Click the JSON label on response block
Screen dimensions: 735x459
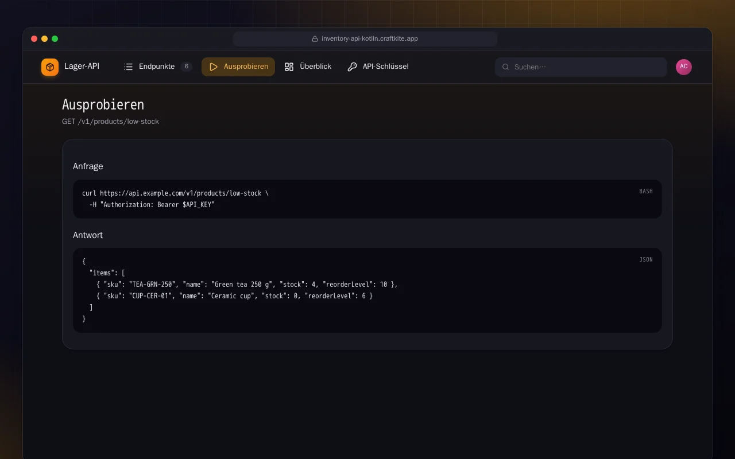point(646,259)
